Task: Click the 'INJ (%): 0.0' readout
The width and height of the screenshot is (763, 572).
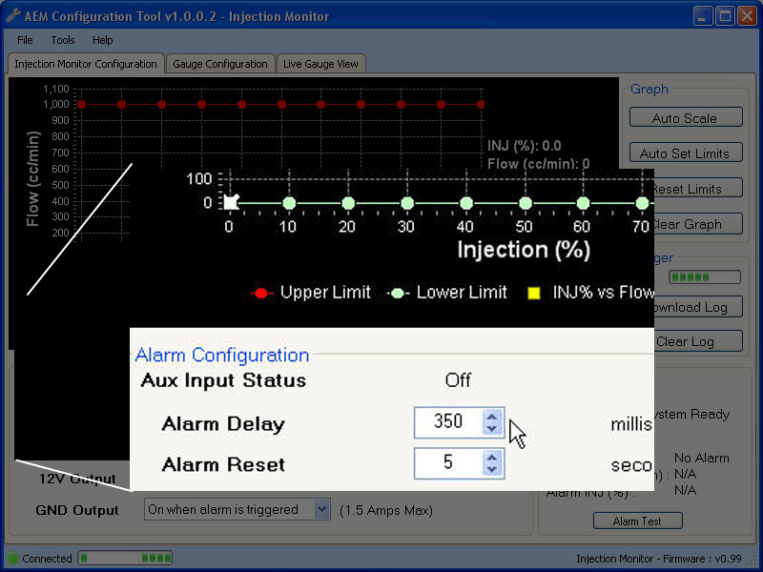Action: [524, 146]
